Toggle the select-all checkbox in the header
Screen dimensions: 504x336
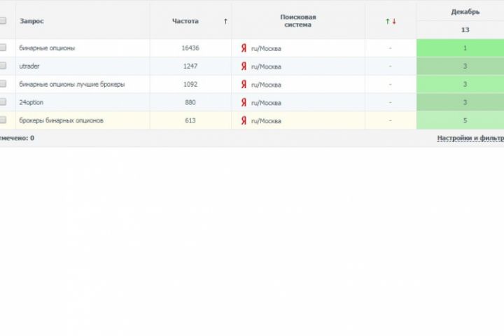3,21
